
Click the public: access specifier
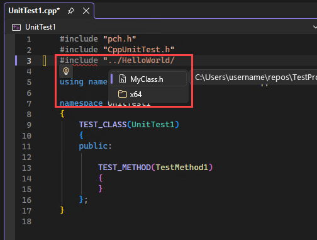[x=96, y=146]
